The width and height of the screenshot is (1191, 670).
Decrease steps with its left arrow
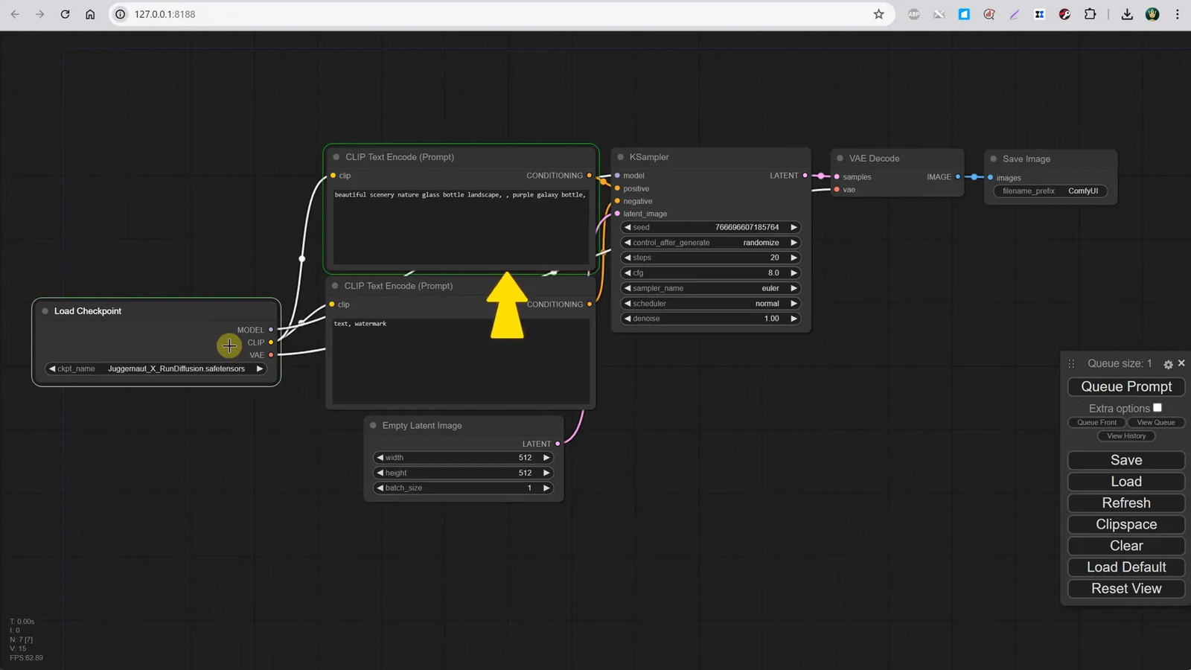click(x=628, y=258)
